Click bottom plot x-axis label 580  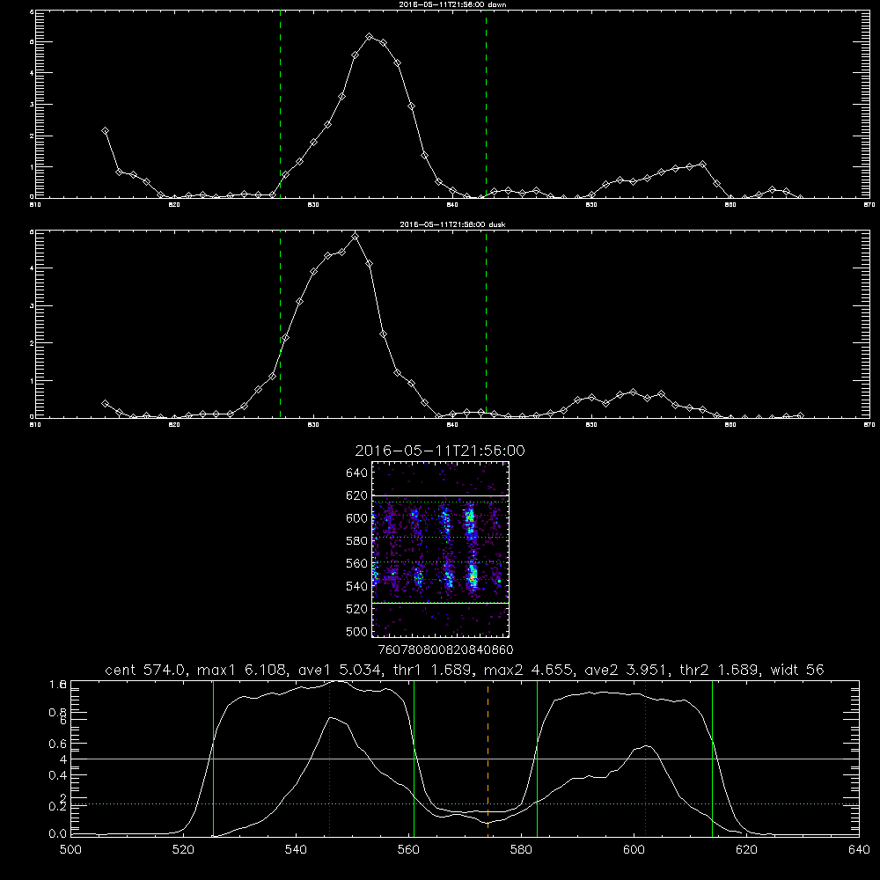coord(521,850)
